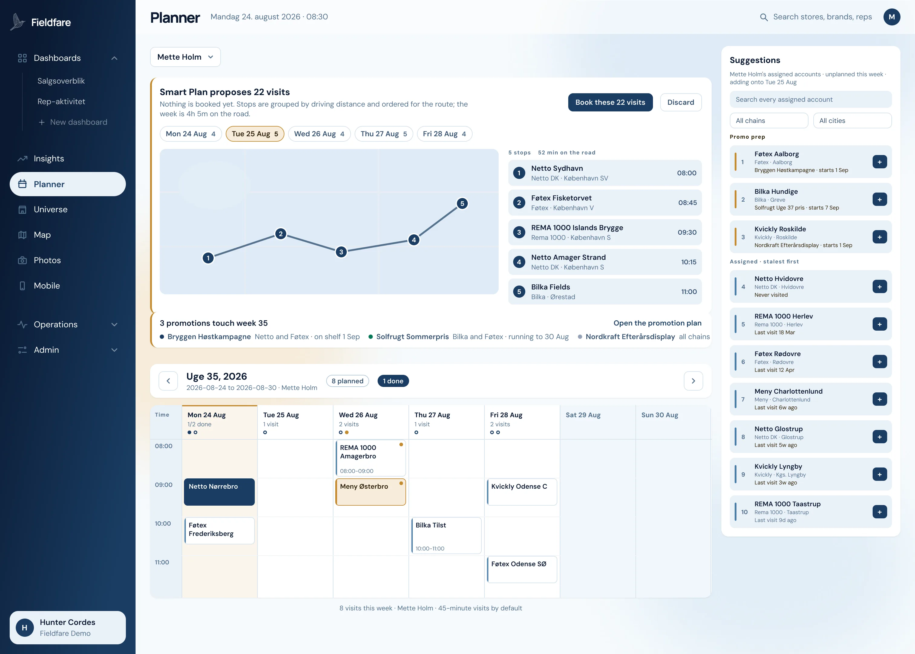The width and height of the screenshot is (915, 654).
Task: Expand the Operations section
Action: pos(67,325)
